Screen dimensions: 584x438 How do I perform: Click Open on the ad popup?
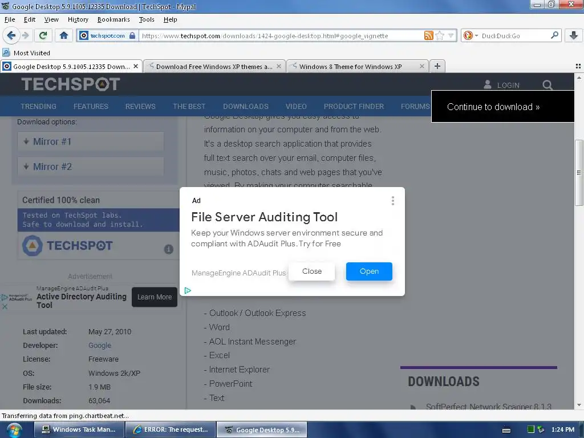(x=369, y=271)
